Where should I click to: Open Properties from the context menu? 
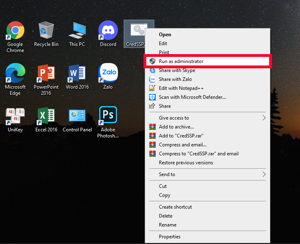[170, 237]
